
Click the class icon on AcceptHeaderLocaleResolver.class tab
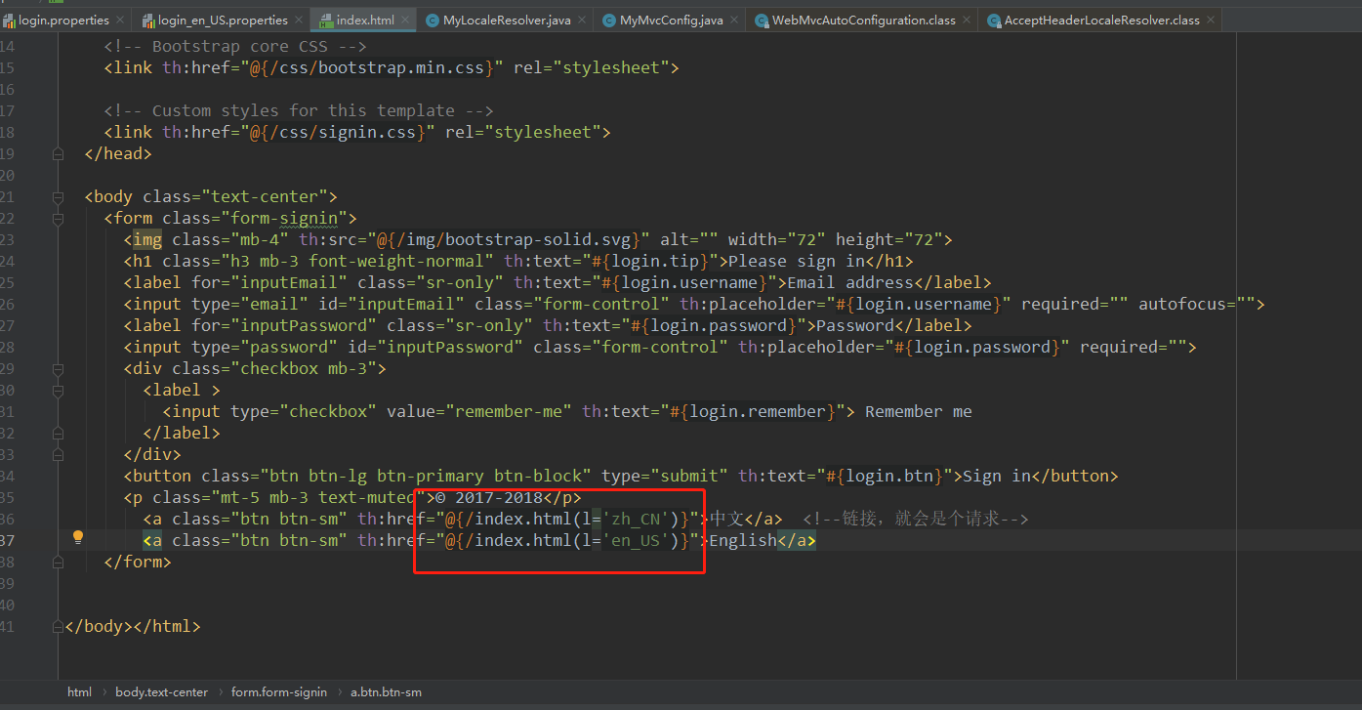(x=993, y=19)
